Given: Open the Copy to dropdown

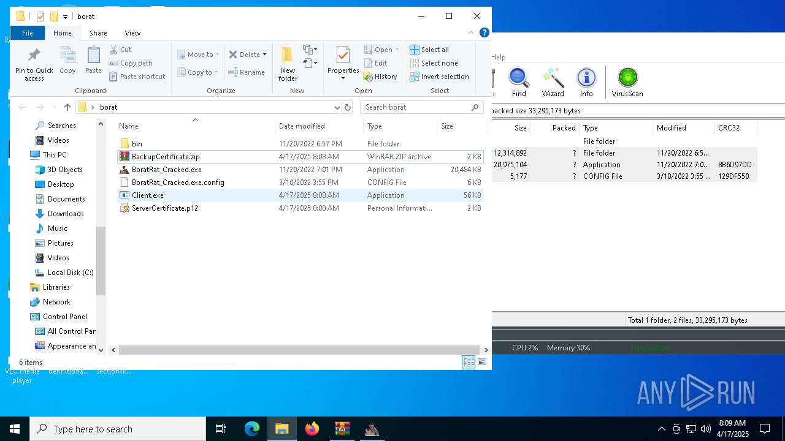Looking at the screenshot, I should pos(198,72).
